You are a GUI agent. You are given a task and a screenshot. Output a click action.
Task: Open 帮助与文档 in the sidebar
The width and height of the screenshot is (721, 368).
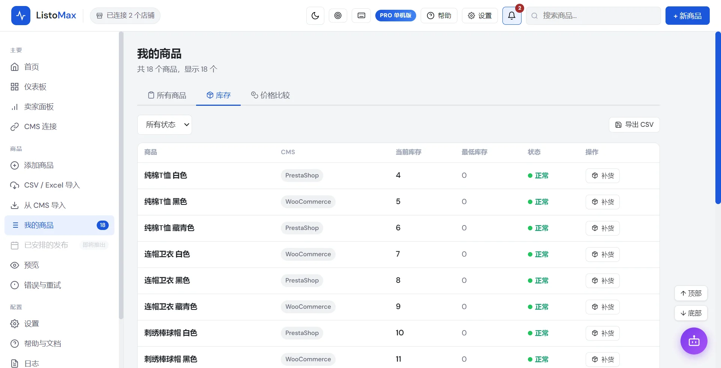point(59,343)
